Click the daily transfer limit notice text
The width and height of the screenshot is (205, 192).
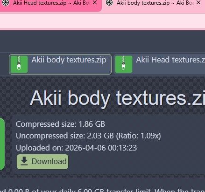tap(102, 190)
